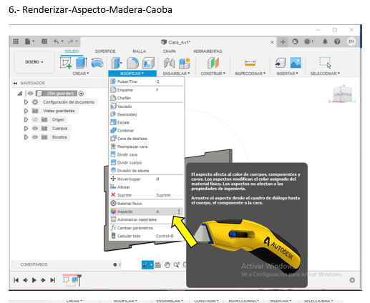Select the Create Sketch tool
This screenshot has width=370, height=303.
point(66,63)
